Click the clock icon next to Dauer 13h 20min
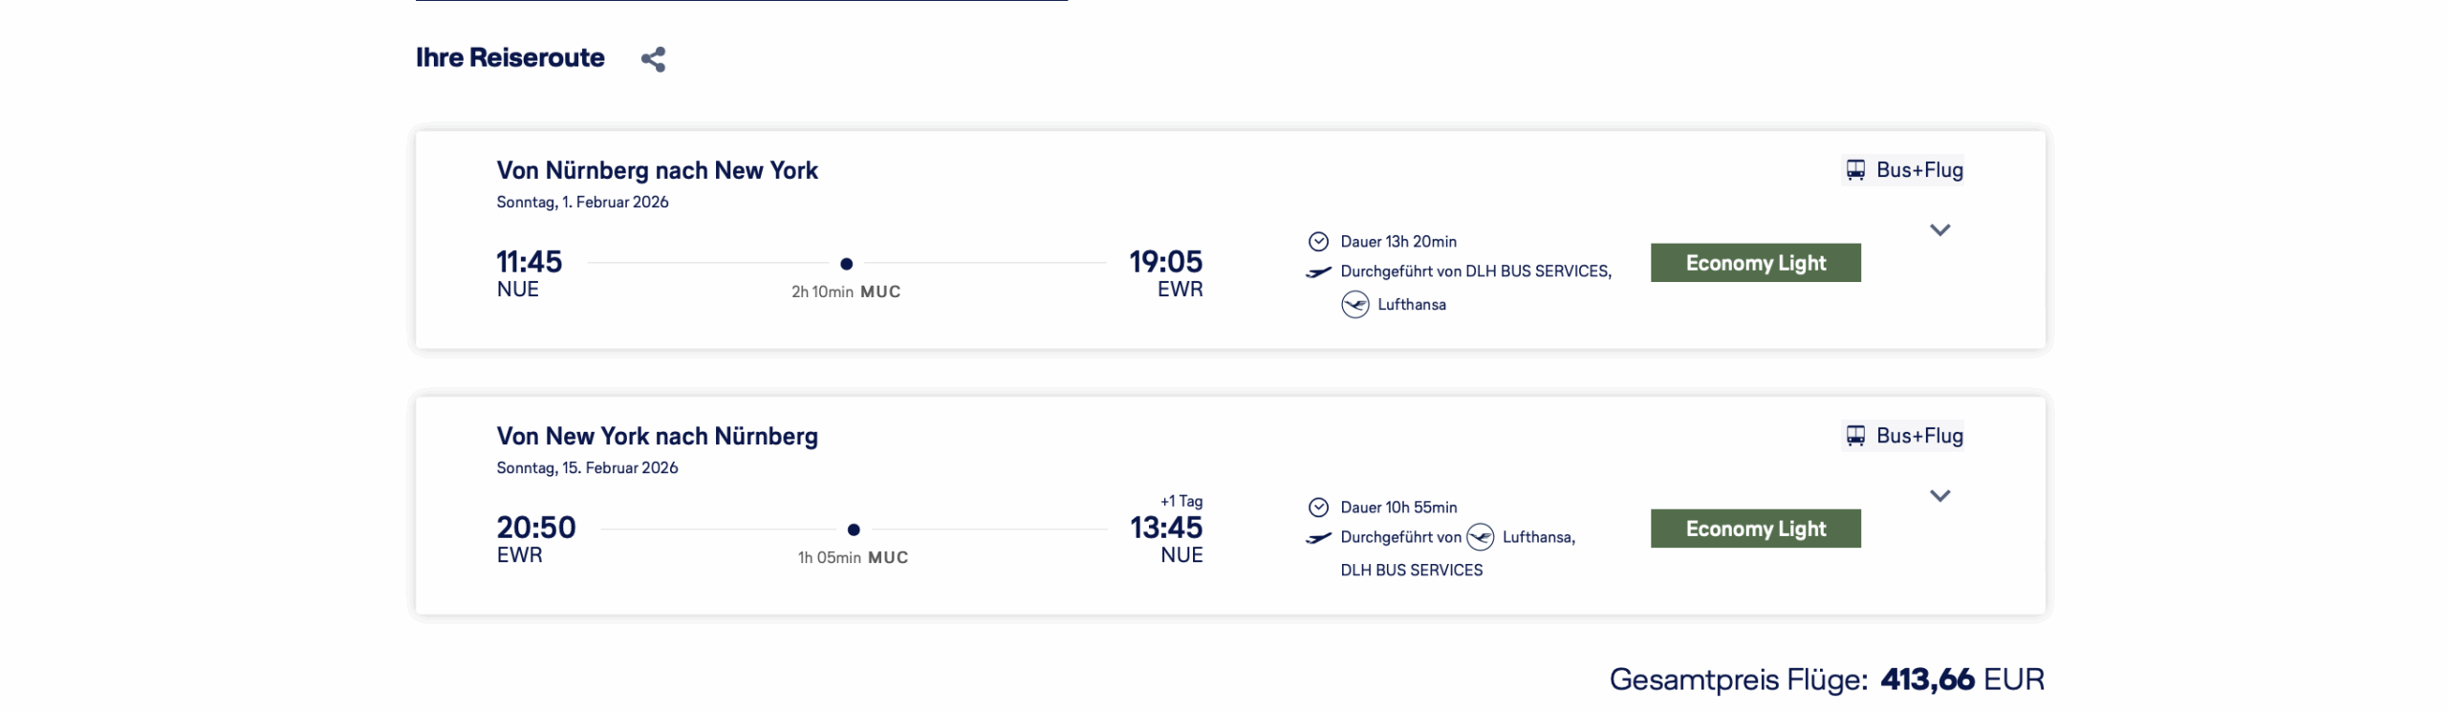Viewport: 2447px width, 713px height. 1318,242
